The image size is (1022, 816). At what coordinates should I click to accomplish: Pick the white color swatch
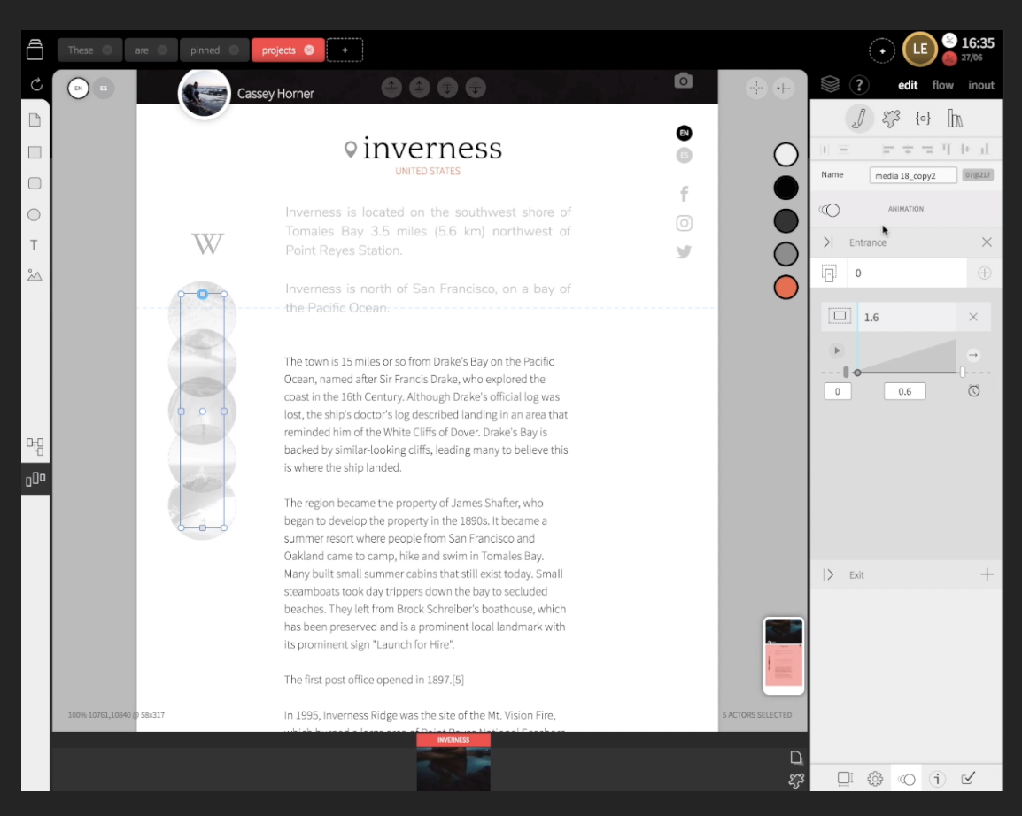click(x=786, y=155)
